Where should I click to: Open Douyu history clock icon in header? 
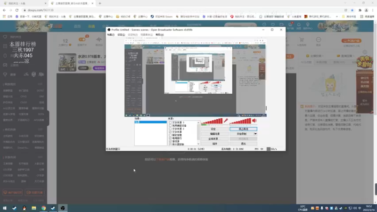[264, 25]
